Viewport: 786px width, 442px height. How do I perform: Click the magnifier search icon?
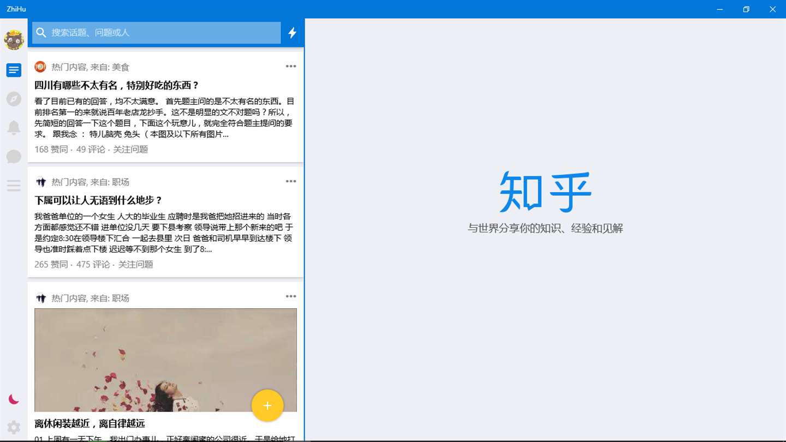(41, 33)
